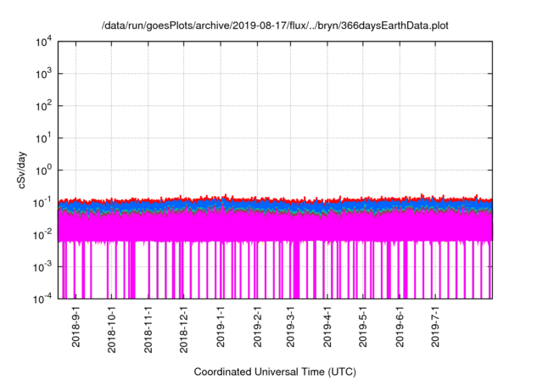
Task: Click the 10^0 y-axis tick label
Action: tap(43, 170)
